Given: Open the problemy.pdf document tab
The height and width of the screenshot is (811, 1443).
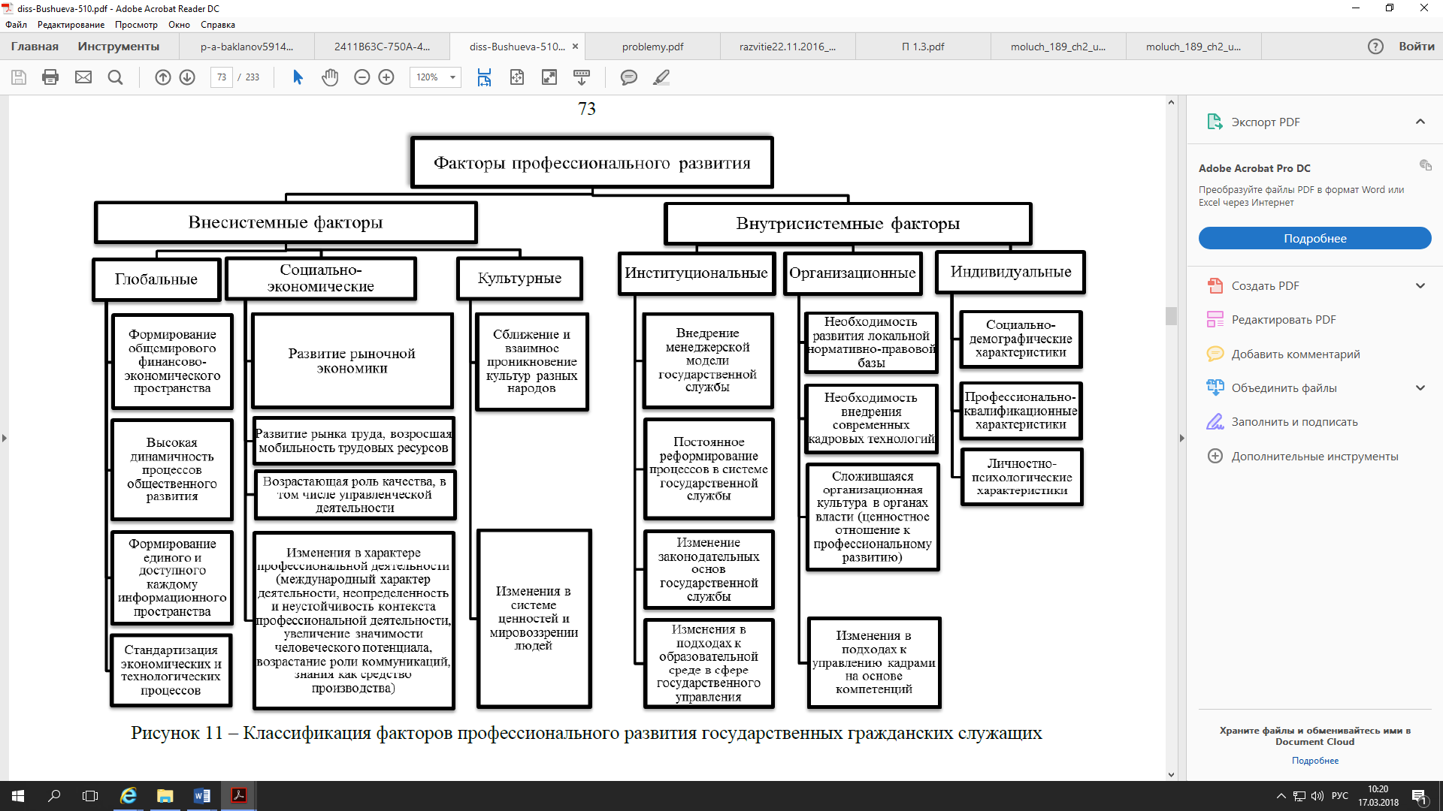Looking at the screenshot, I should [652, 47].
